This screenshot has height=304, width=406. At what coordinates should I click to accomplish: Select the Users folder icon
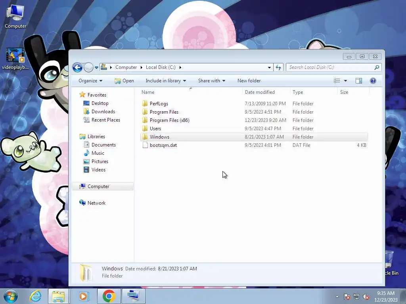145,129
